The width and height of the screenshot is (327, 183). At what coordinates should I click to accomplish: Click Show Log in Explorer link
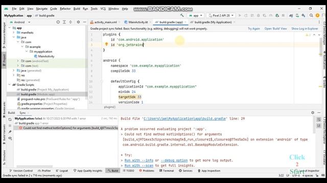pos(305,28)
